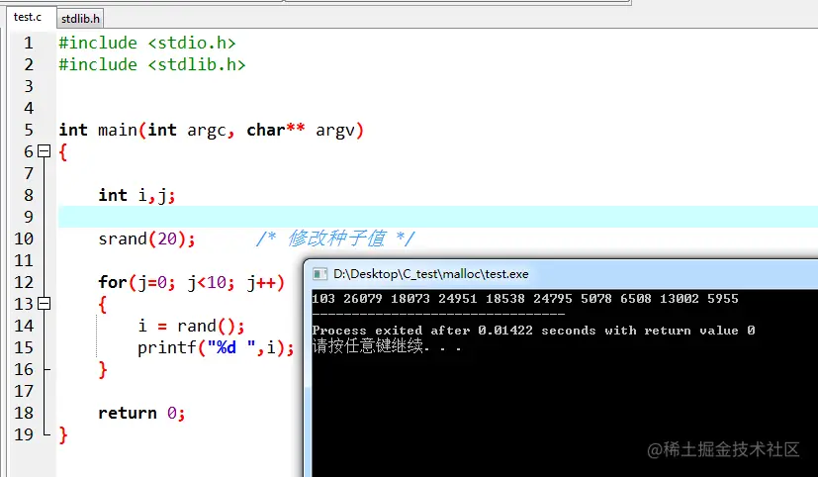Click line number 1 in the gutter
Screen dimensions: 818x477
(28, 43)
